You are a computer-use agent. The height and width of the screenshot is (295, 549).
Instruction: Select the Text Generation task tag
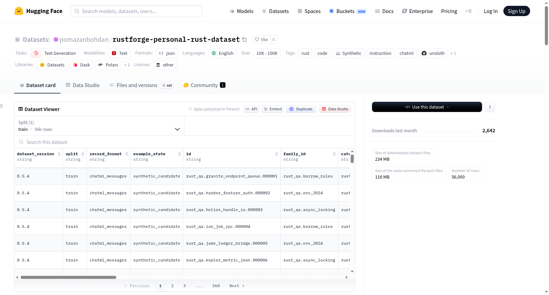55,53
